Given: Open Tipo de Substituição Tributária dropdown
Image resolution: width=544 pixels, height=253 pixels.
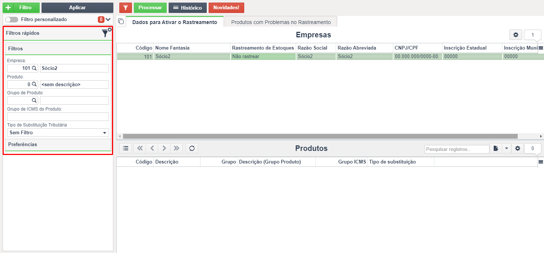Looking at the screenshot, I should [x=58, y=132].
